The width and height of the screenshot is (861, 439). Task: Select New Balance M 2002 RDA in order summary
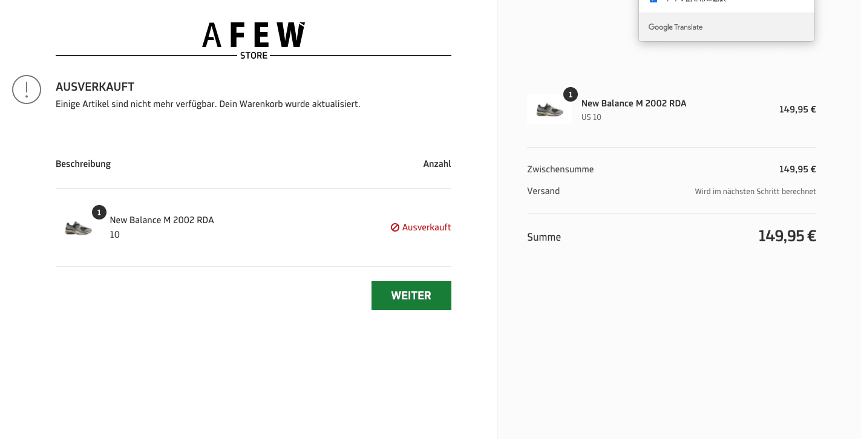[633, 103]
